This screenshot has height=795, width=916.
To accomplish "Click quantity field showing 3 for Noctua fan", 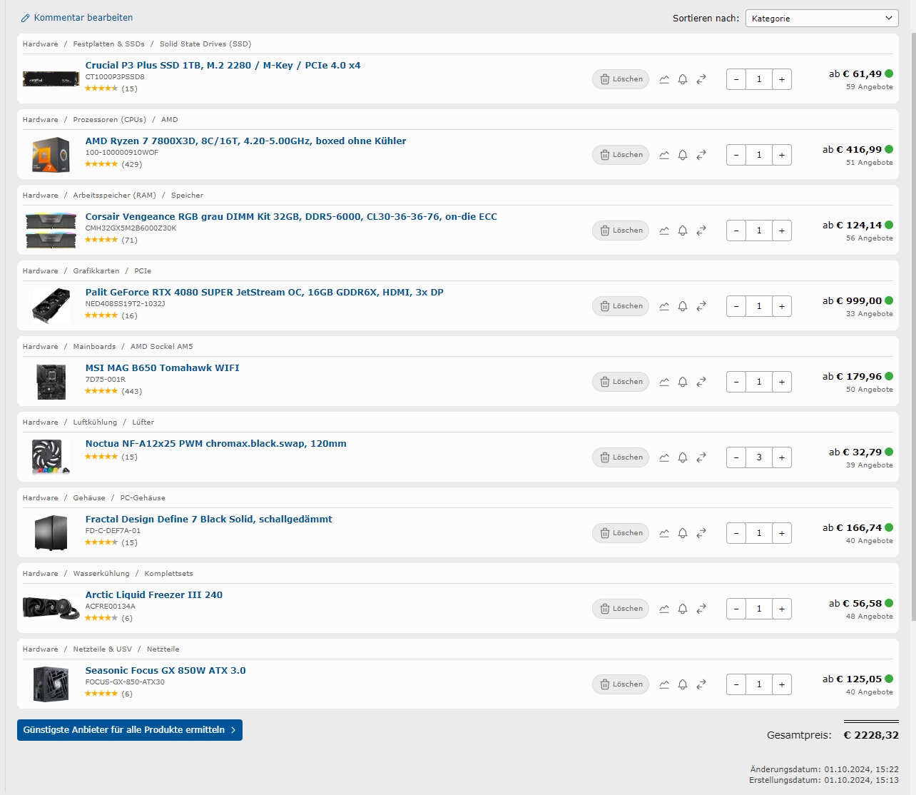I will pyautogui.click(x=759, y=457).
